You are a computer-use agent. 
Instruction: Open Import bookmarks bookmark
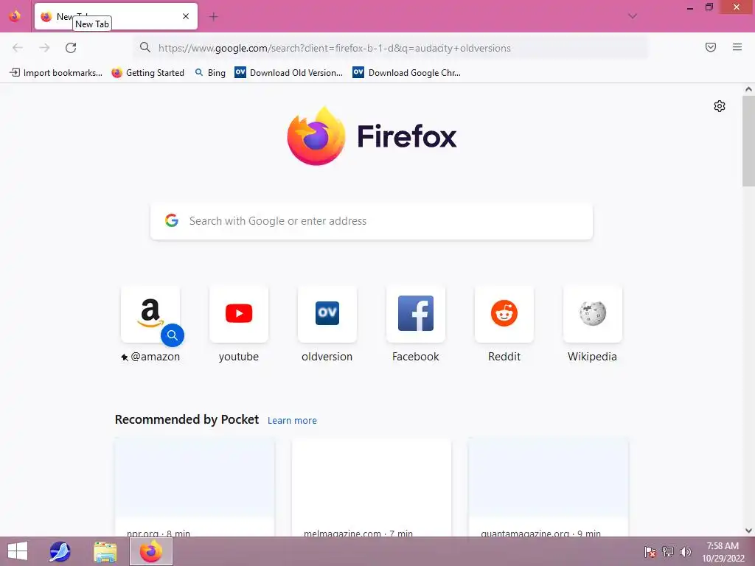(x=56, y=73)
